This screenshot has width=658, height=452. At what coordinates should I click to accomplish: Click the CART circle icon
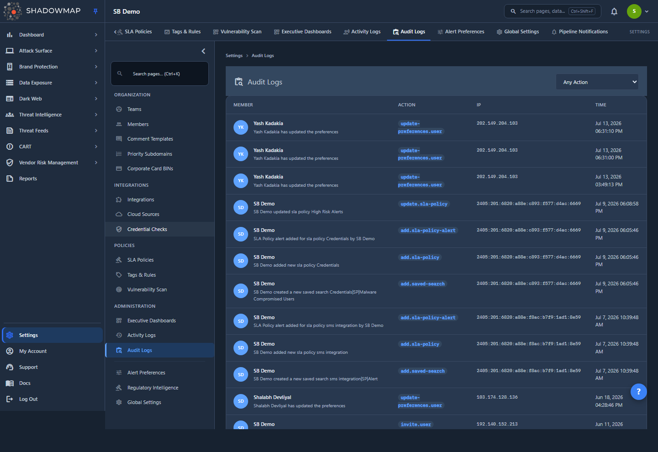pos(10,147)
